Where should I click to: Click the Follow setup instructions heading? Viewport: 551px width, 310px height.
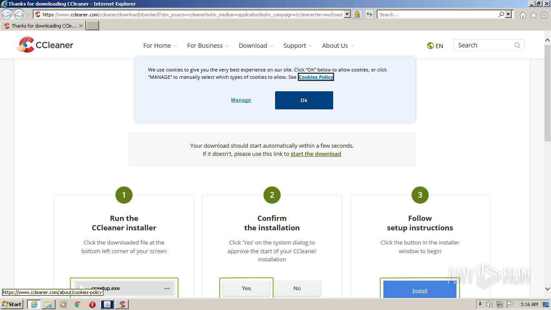click(420, 223)
